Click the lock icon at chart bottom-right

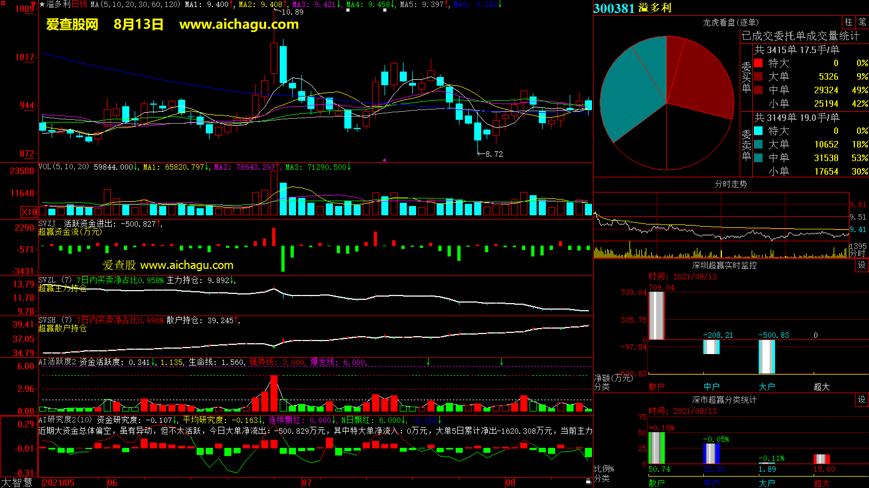(588, 481)
